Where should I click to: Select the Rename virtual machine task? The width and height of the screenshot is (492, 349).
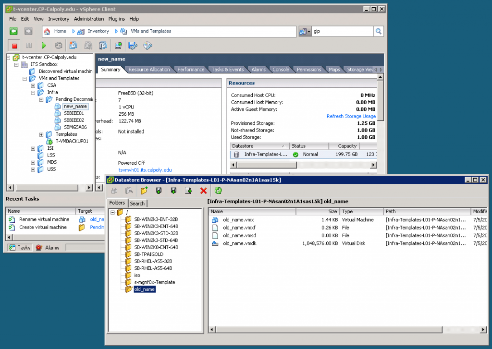coord(44,219)
